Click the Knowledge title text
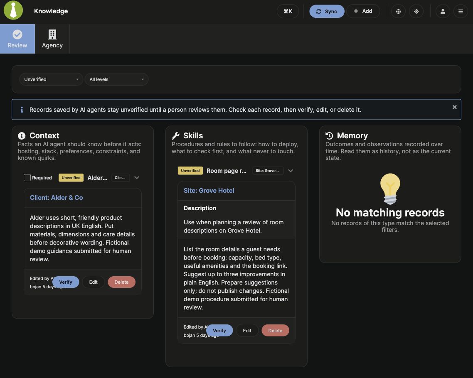This screenshot has height=378, width=473. pyautogui.click(x=51, y=11)
